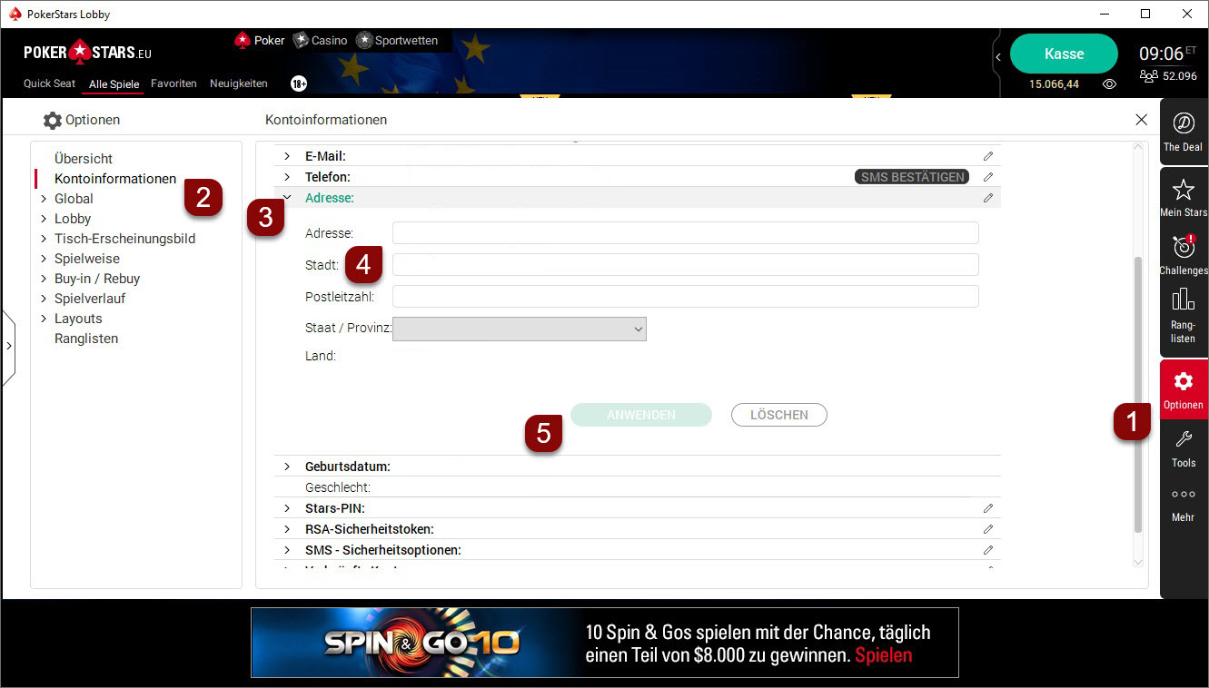Click the players online count icon
1209x688 pixels.
click(x=1148, y=76)
